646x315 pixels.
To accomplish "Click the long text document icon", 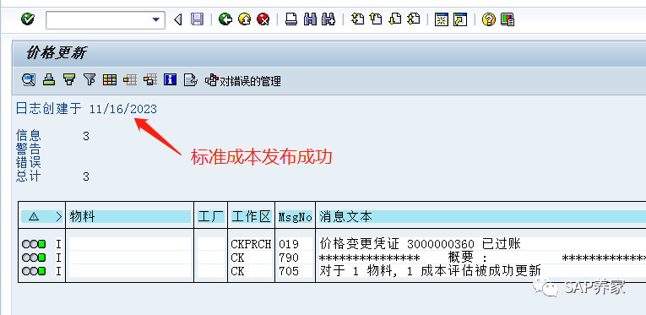I will click(190, 79).
